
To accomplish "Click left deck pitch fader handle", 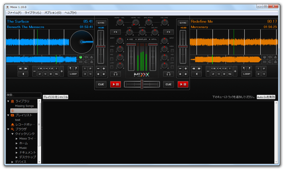I will point(101,46).
